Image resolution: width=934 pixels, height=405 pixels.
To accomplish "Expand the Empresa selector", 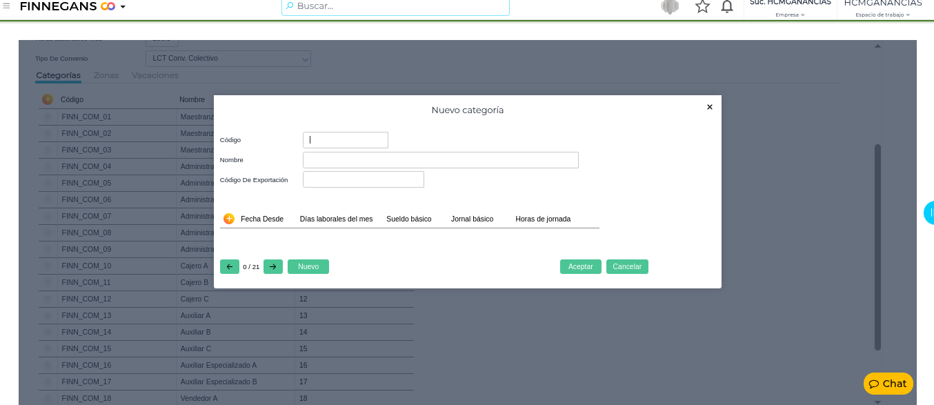I will point(790,14).
